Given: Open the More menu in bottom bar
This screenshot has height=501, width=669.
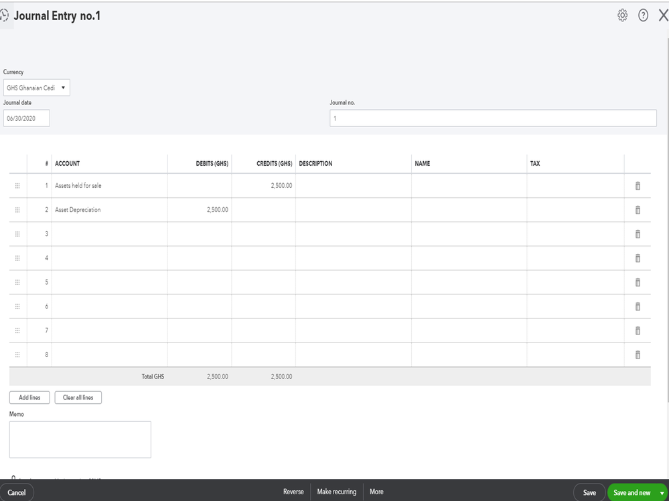Looking at the screenshot, I should click(x=376, y=492).
